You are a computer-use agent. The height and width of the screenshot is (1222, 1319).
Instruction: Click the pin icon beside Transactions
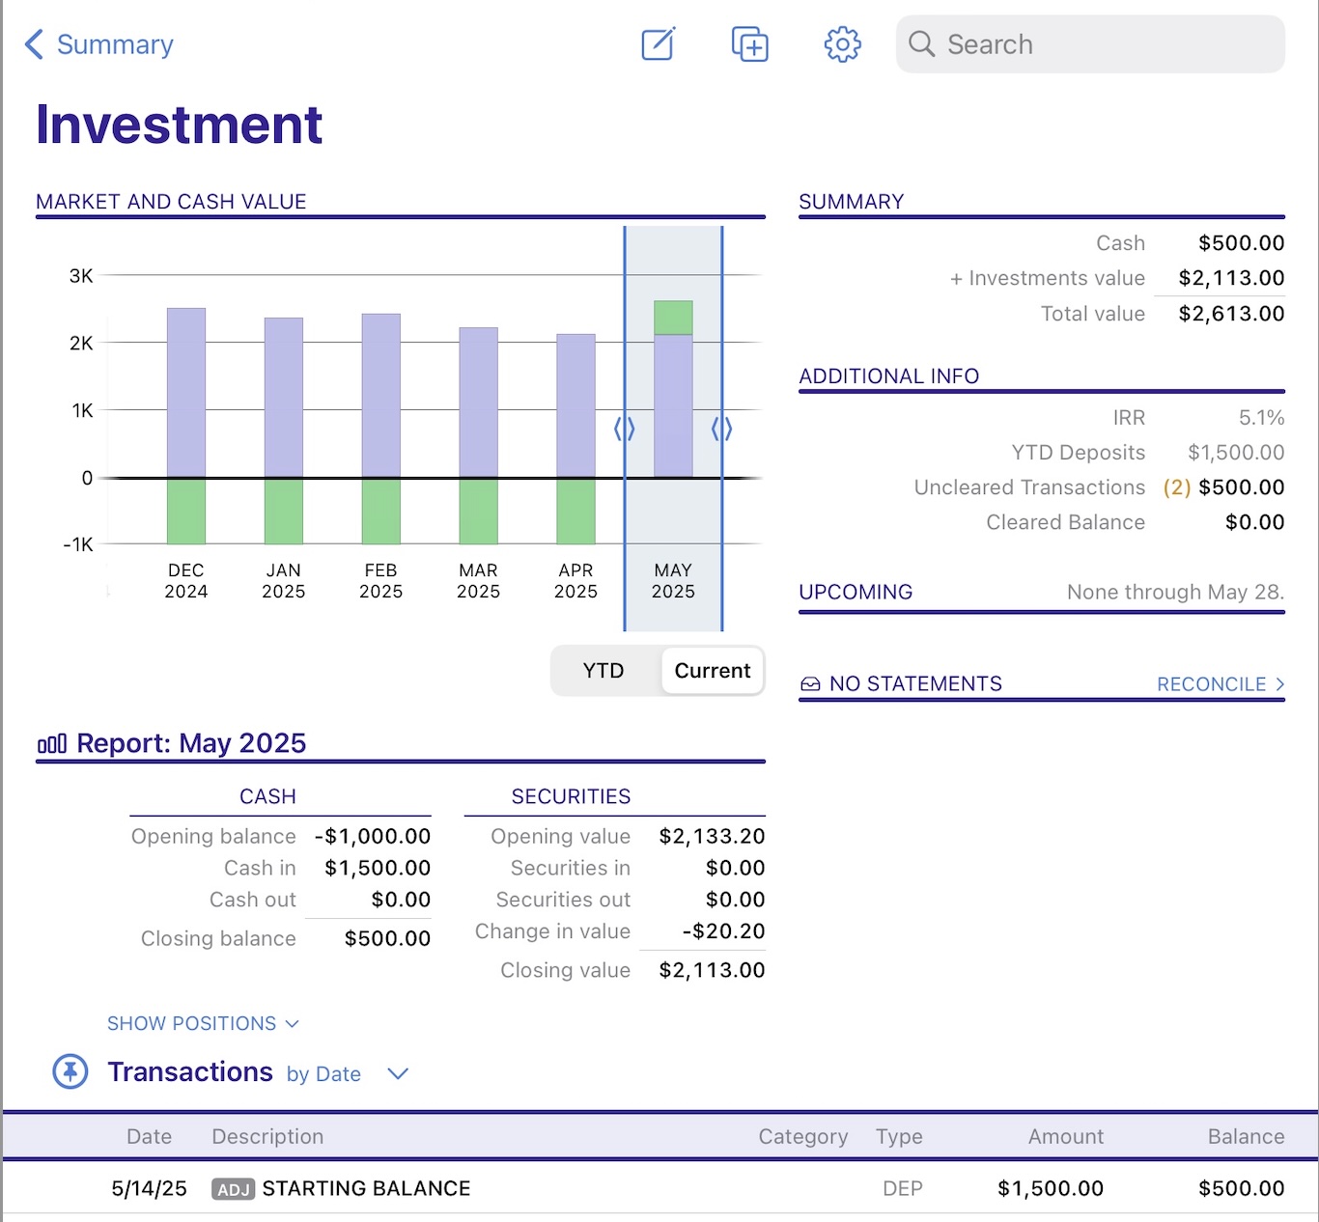pos(70,1071)
